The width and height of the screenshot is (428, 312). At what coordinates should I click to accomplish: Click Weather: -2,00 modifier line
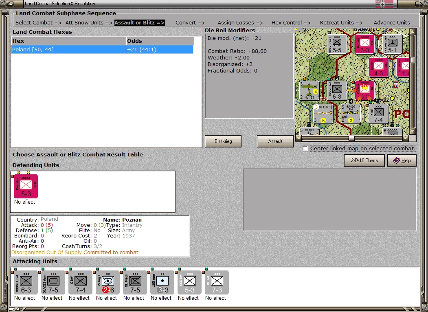[228, 58]
